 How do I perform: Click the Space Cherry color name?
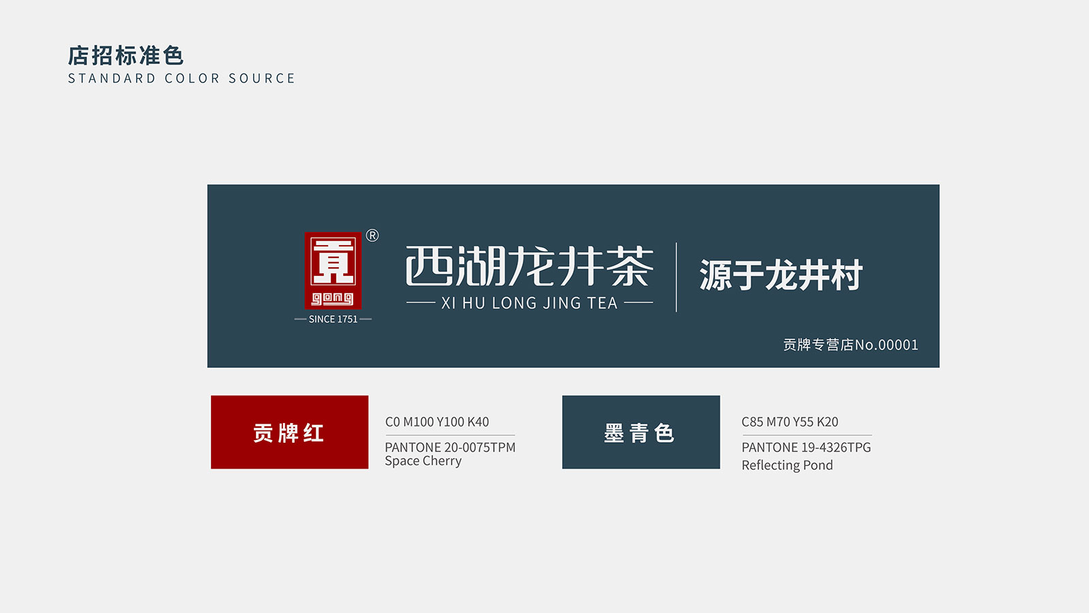(x=423, y=461)
